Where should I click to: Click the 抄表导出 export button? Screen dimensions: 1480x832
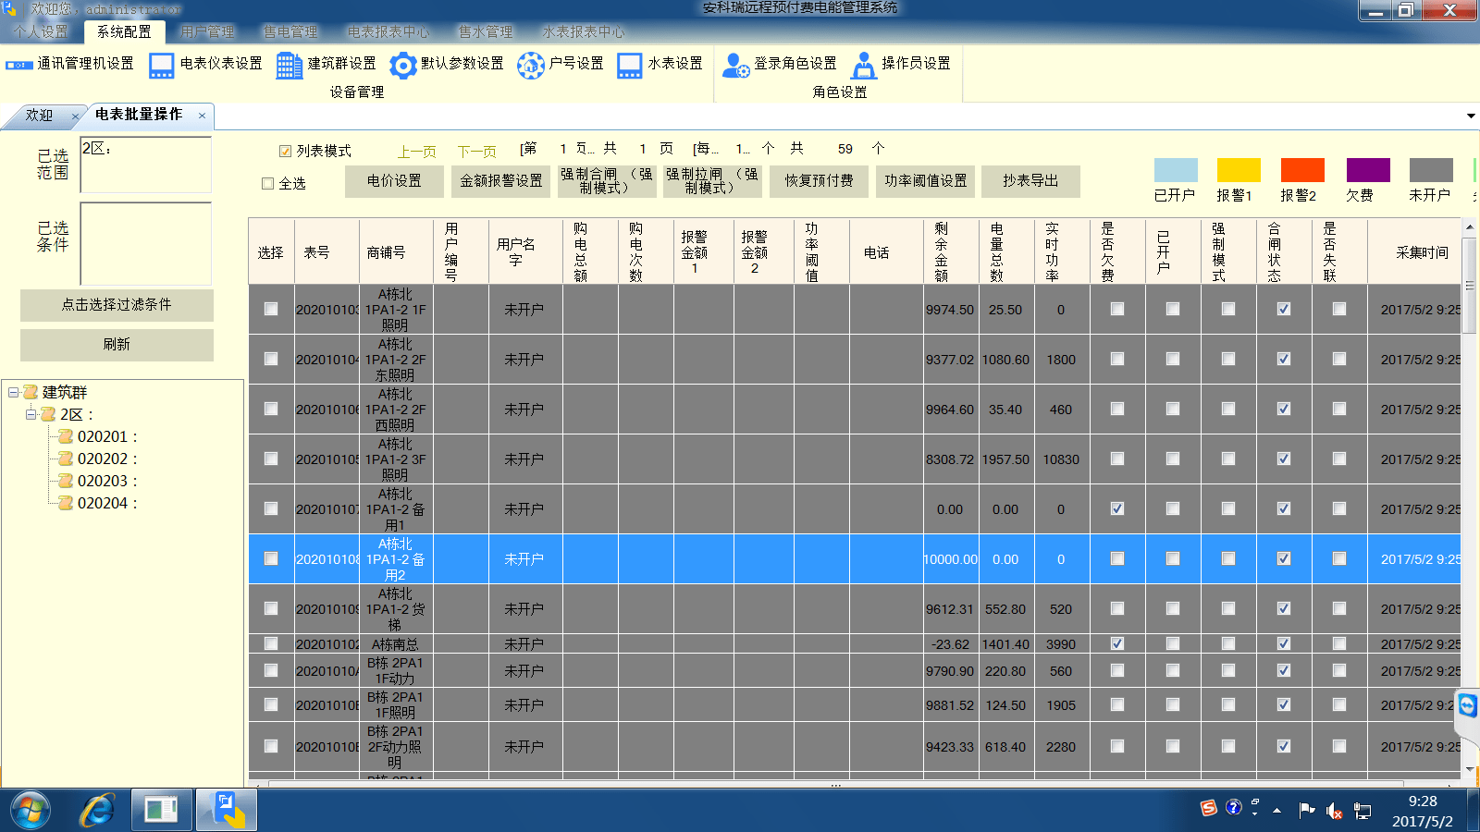[1030, 181]
